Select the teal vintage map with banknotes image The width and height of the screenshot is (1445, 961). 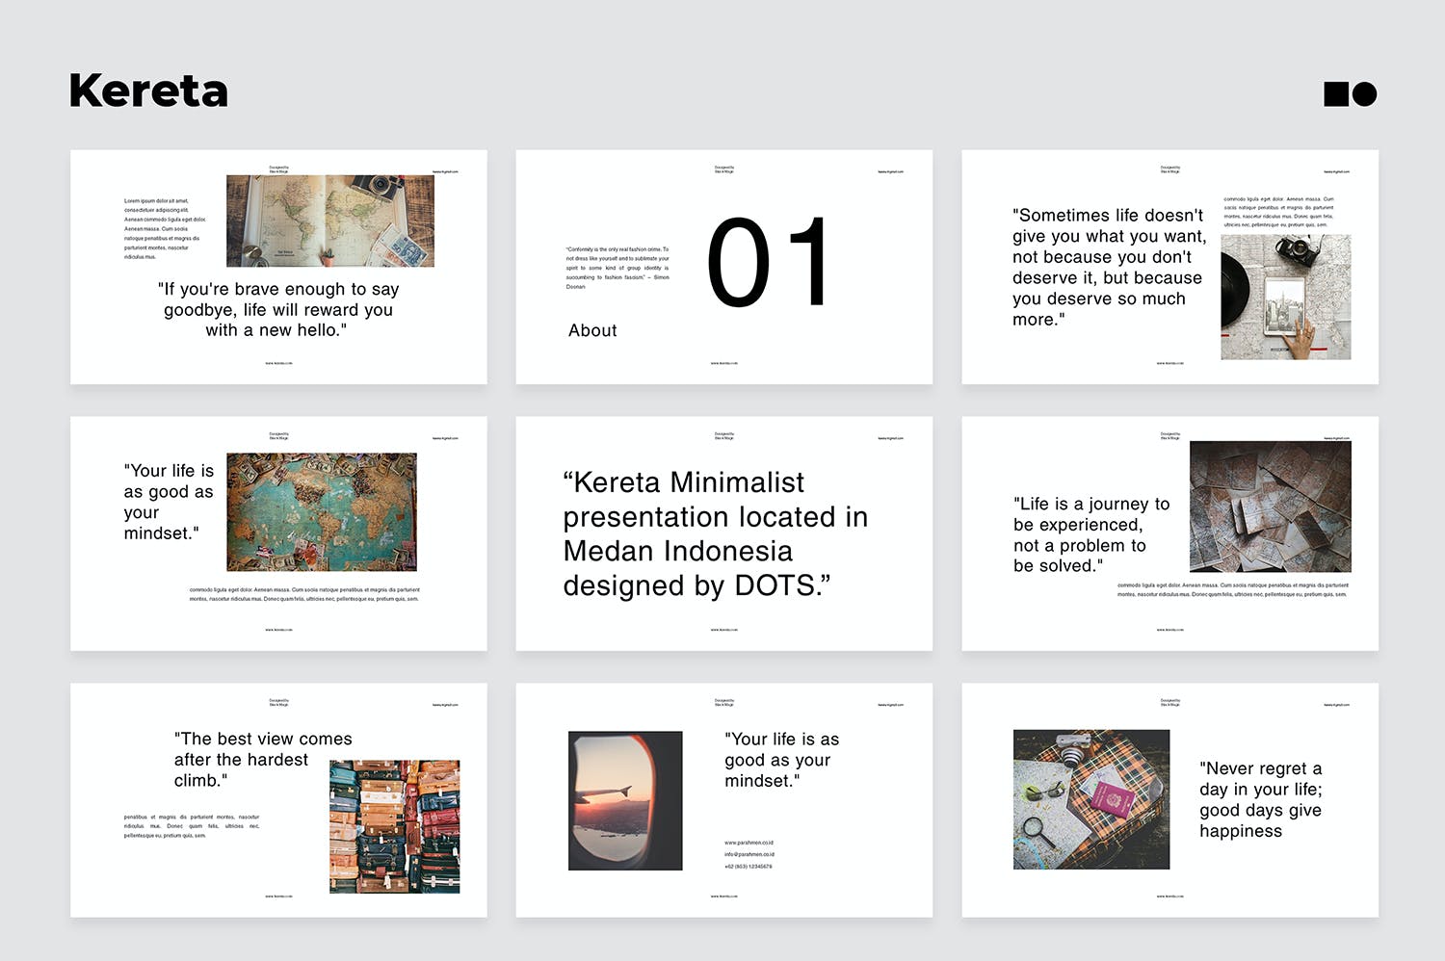tap(322, 512)
